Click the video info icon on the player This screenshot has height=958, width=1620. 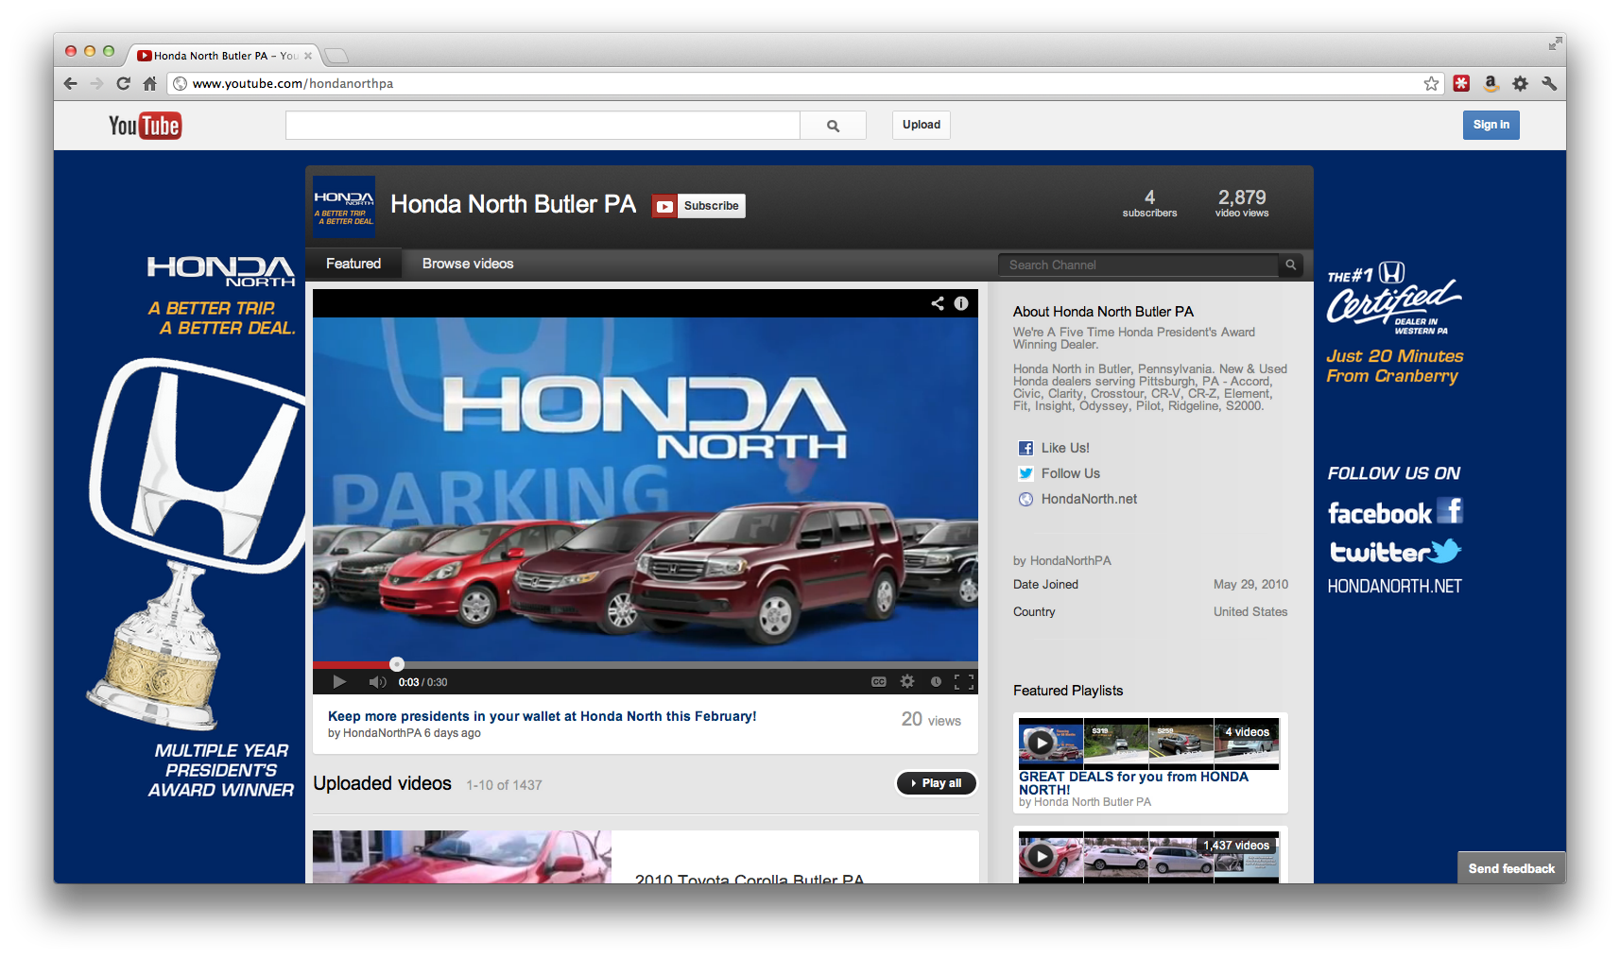[961, 303]
